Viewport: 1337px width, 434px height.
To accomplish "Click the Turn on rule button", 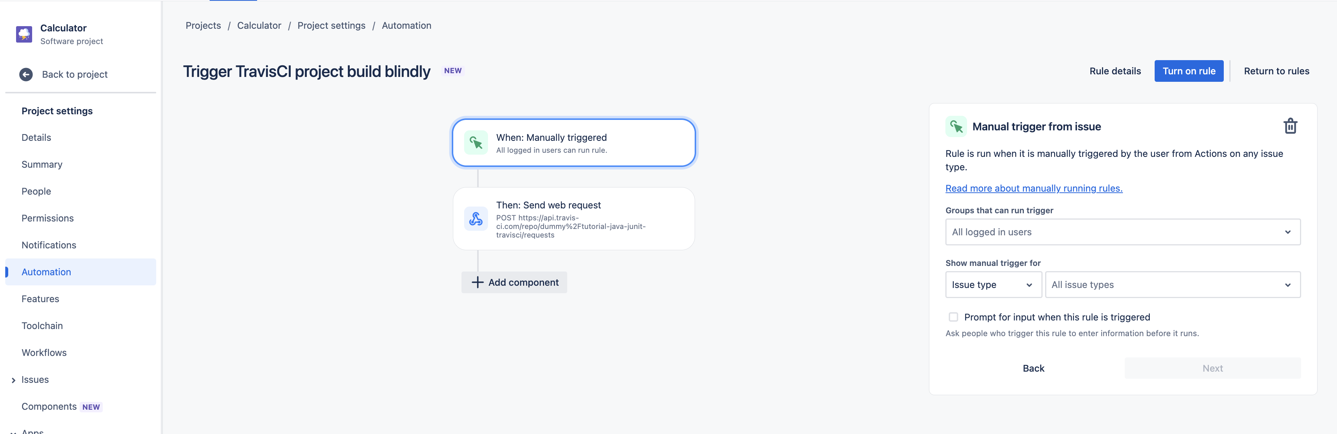I will [x=1189, y=71].
